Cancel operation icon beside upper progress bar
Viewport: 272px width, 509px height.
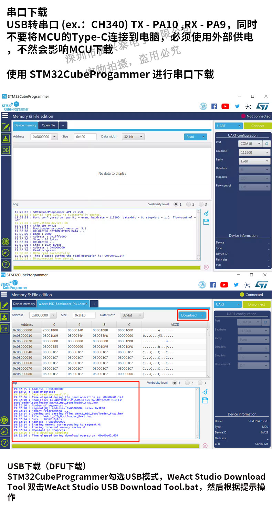coord(206,267)
